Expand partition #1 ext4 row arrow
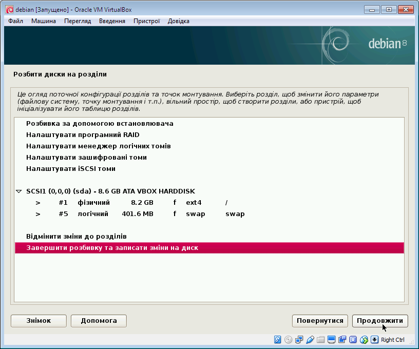This screenshot has height=349, width=419. click(x=38, y=203)
